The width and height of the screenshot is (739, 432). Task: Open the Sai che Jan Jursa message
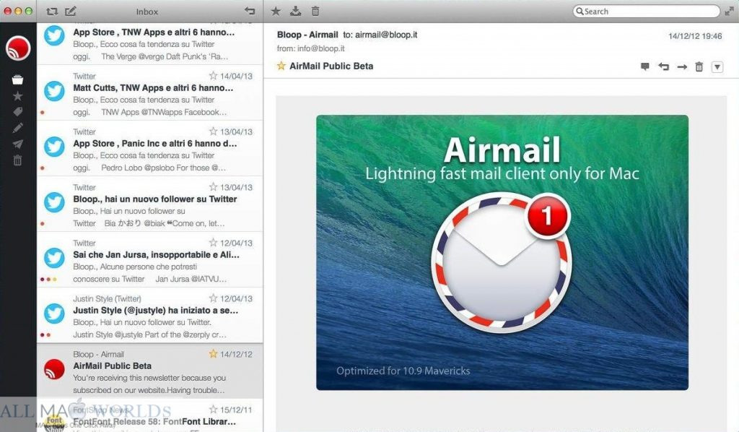[150, 260]
